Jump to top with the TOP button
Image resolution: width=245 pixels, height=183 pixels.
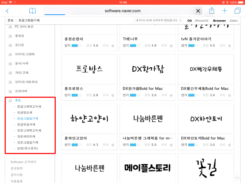237,177
